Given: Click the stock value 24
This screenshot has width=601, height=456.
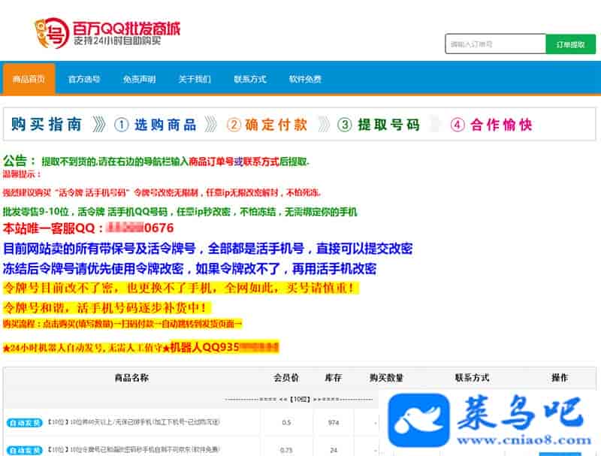Looking at the screenshot, I should 334,450.
